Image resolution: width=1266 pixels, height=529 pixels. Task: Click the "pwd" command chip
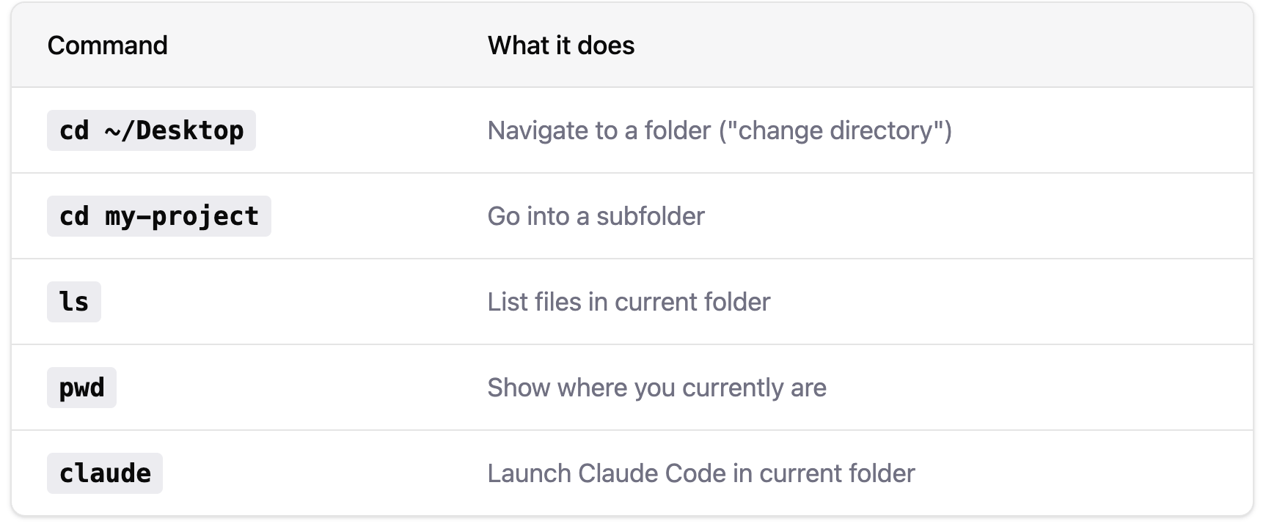(81, 388)
